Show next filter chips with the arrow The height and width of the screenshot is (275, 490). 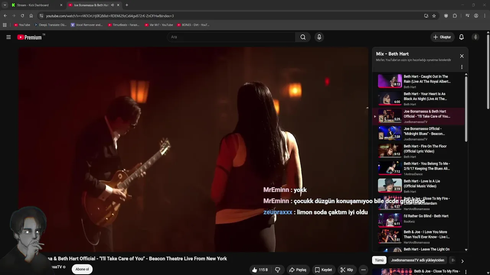pyautogui.click(x=462, y=261)
